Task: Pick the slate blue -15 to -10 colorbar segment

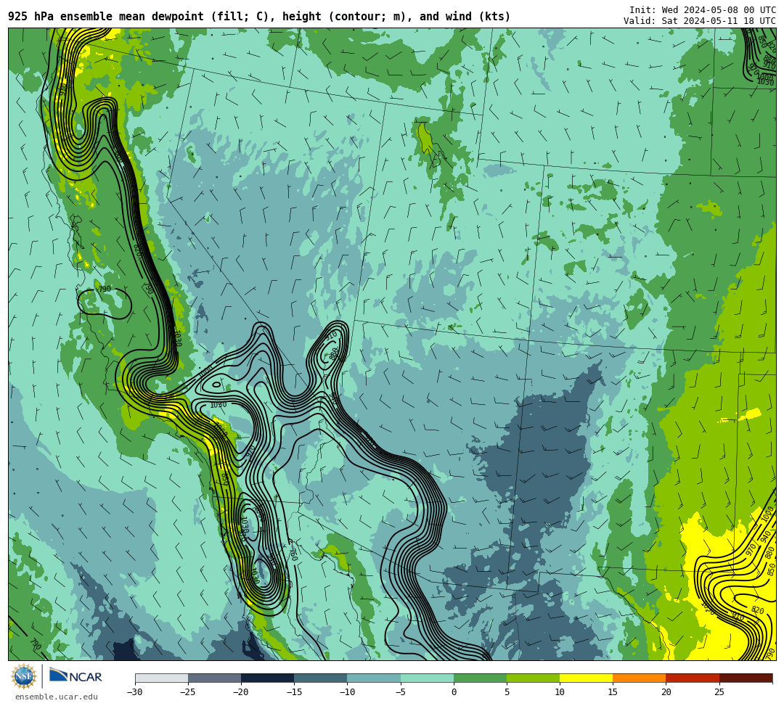Action: pyautogui.click(x=321, y=678)
